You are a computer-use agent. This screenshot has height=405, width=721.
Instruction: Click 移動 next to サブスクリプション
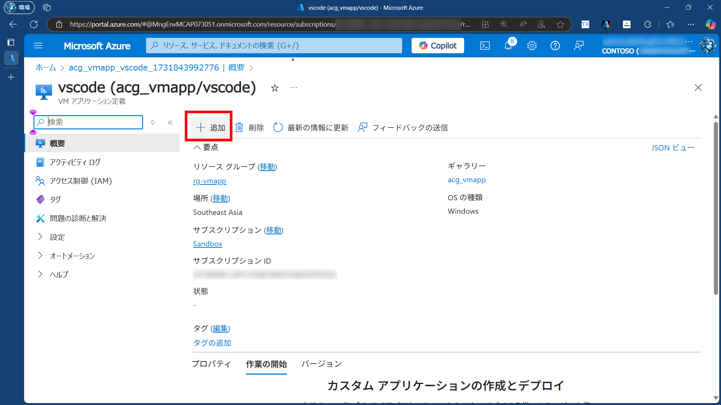coord(273,230)
